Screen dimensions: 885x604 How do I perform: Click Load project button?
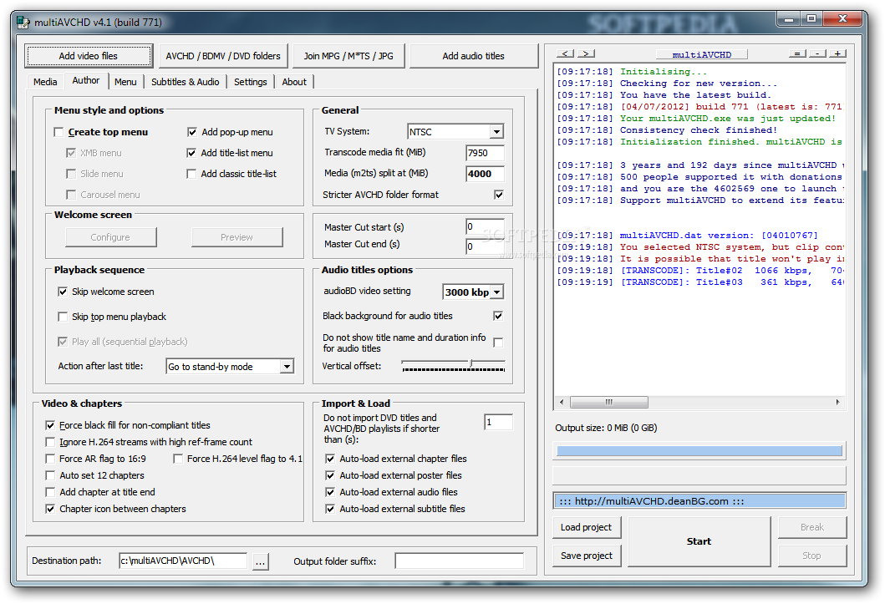click(587, 527)
